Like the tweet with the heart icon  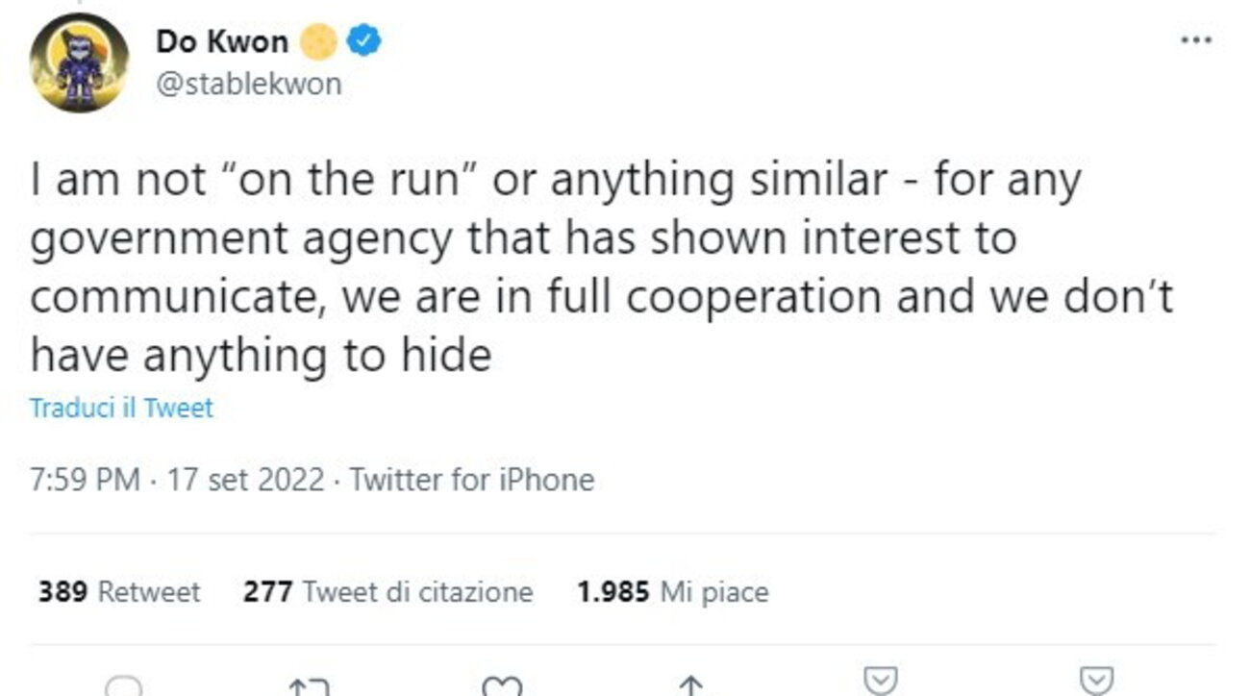coord(503,686)
